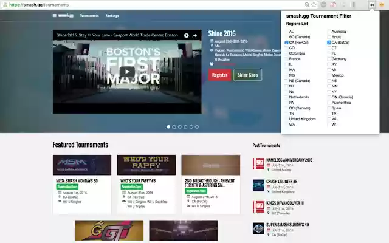389x243 pixels.
Task: Click the Watch Later clock on Shine video
Action: (x=187, y=35)
